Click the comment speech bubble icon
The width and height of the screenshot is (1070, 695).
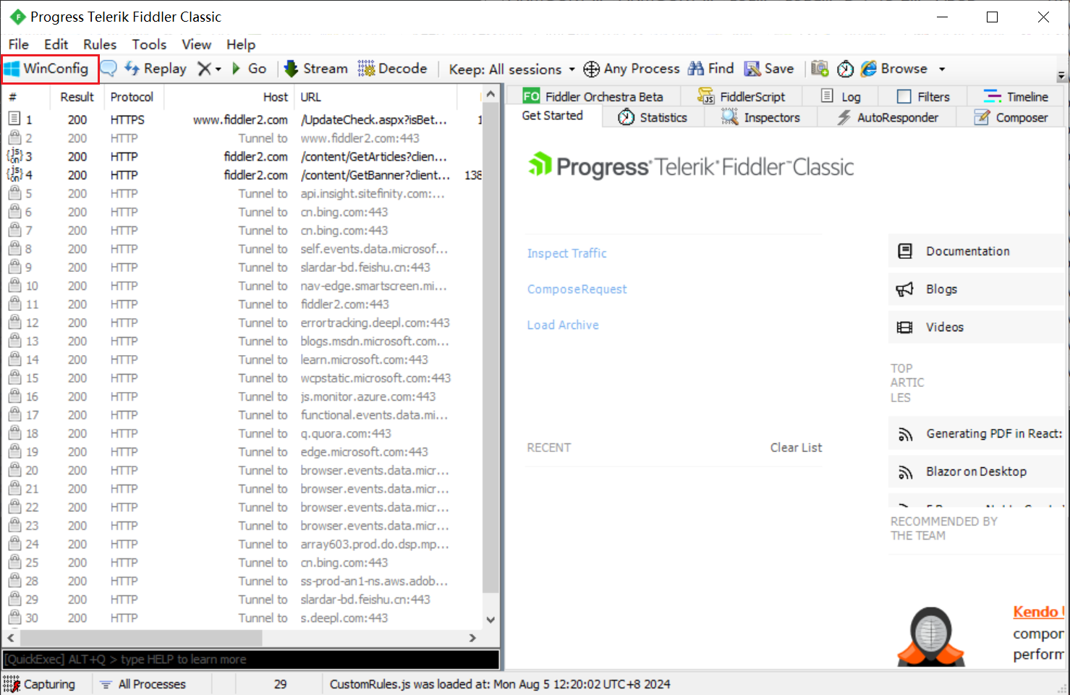click(109, 69)
